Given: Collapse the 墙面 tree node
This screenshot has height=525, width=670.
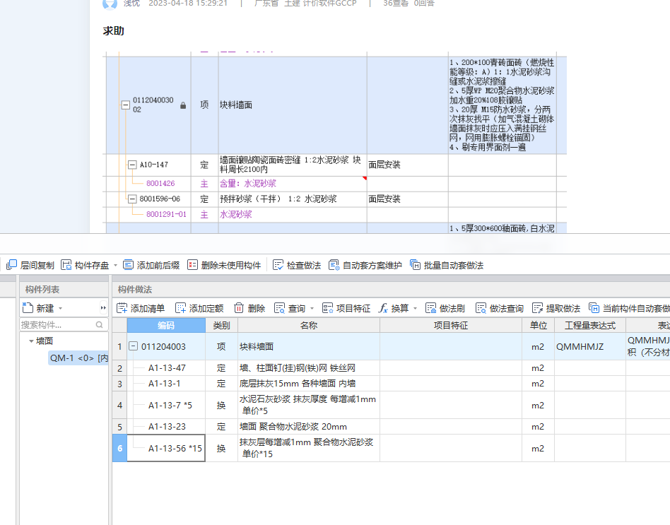Looking at the screenshot, I should (31, 341).
